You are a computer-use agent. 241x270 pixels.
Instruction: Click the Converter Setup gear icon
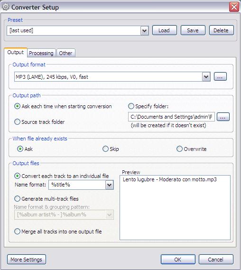pyautogui.click(x=6, y=7)
